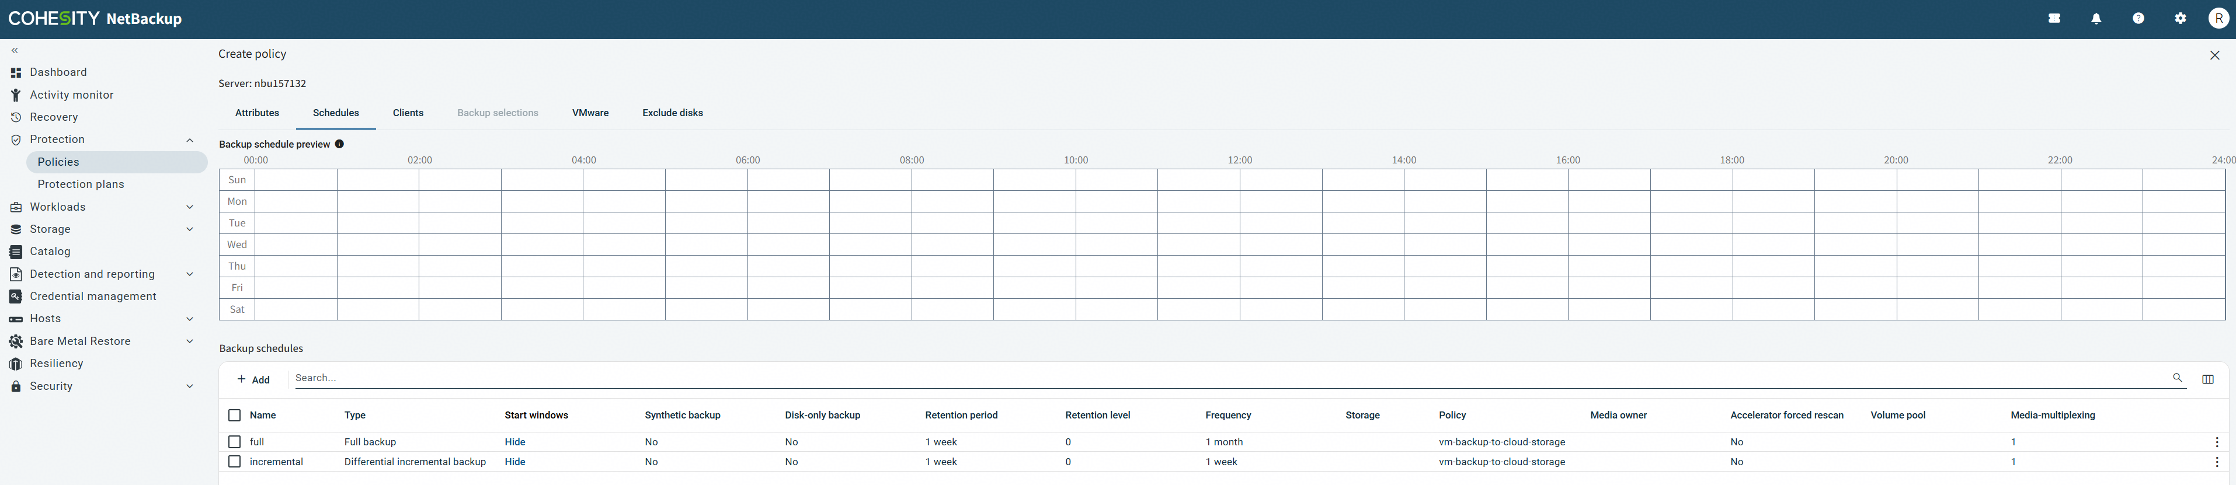Hide start windows for full schedule
Image resolution: width=2236 pixels, height=485 pixels.
(514, 442)
